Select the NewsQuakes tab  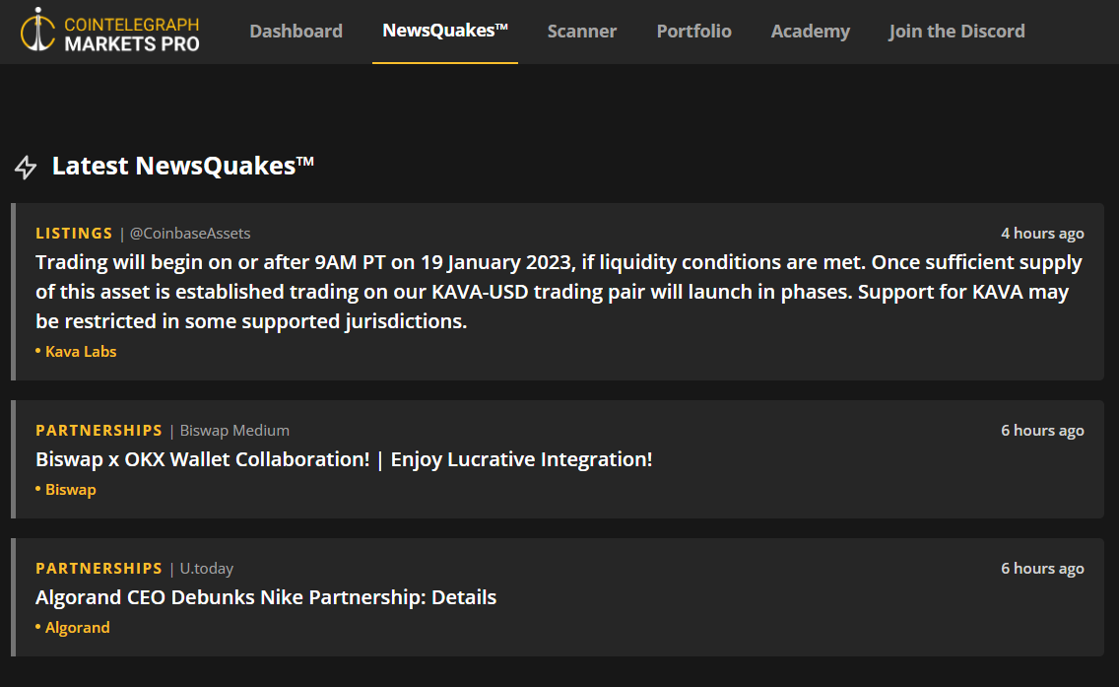pos(444,31)
